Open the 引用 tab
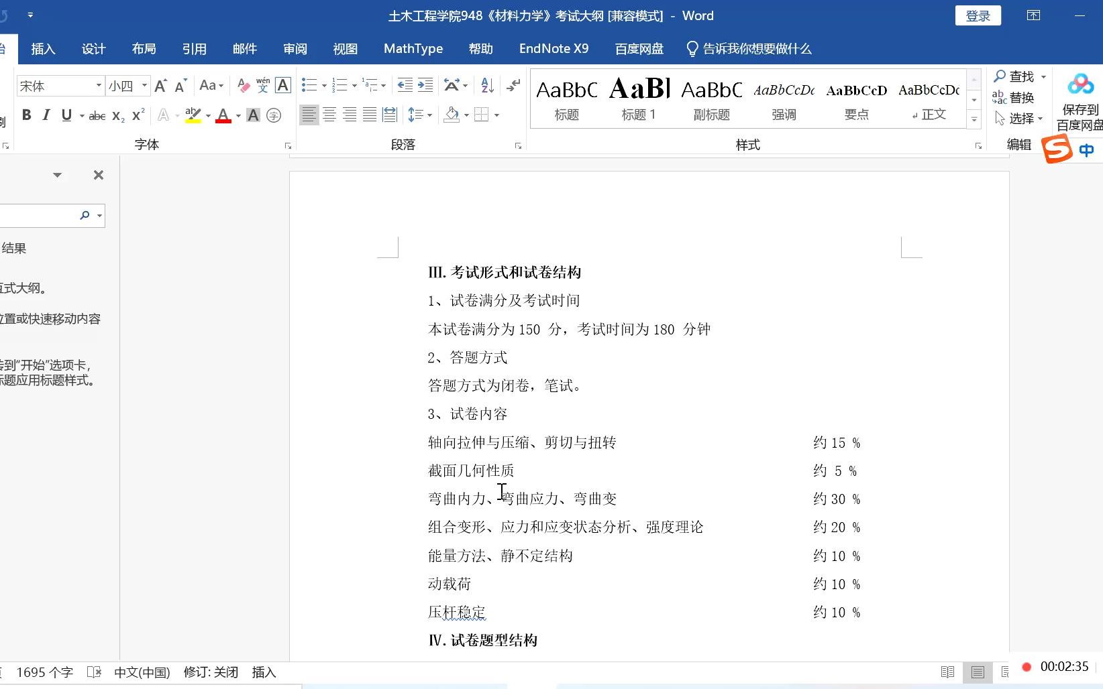Image resolution: width=1103 pixels, height=689 pixels. click(195, 48)
